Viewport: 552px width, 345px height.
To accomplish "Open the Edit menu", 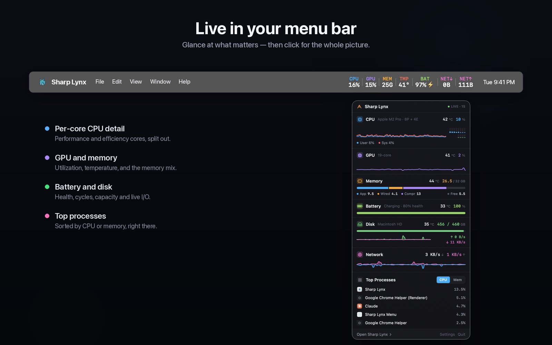I will (x=117, y=82).
